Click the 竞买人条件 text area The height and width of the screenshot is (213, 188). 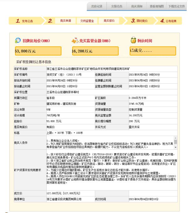pyautogui.click(x=110, y=143)
